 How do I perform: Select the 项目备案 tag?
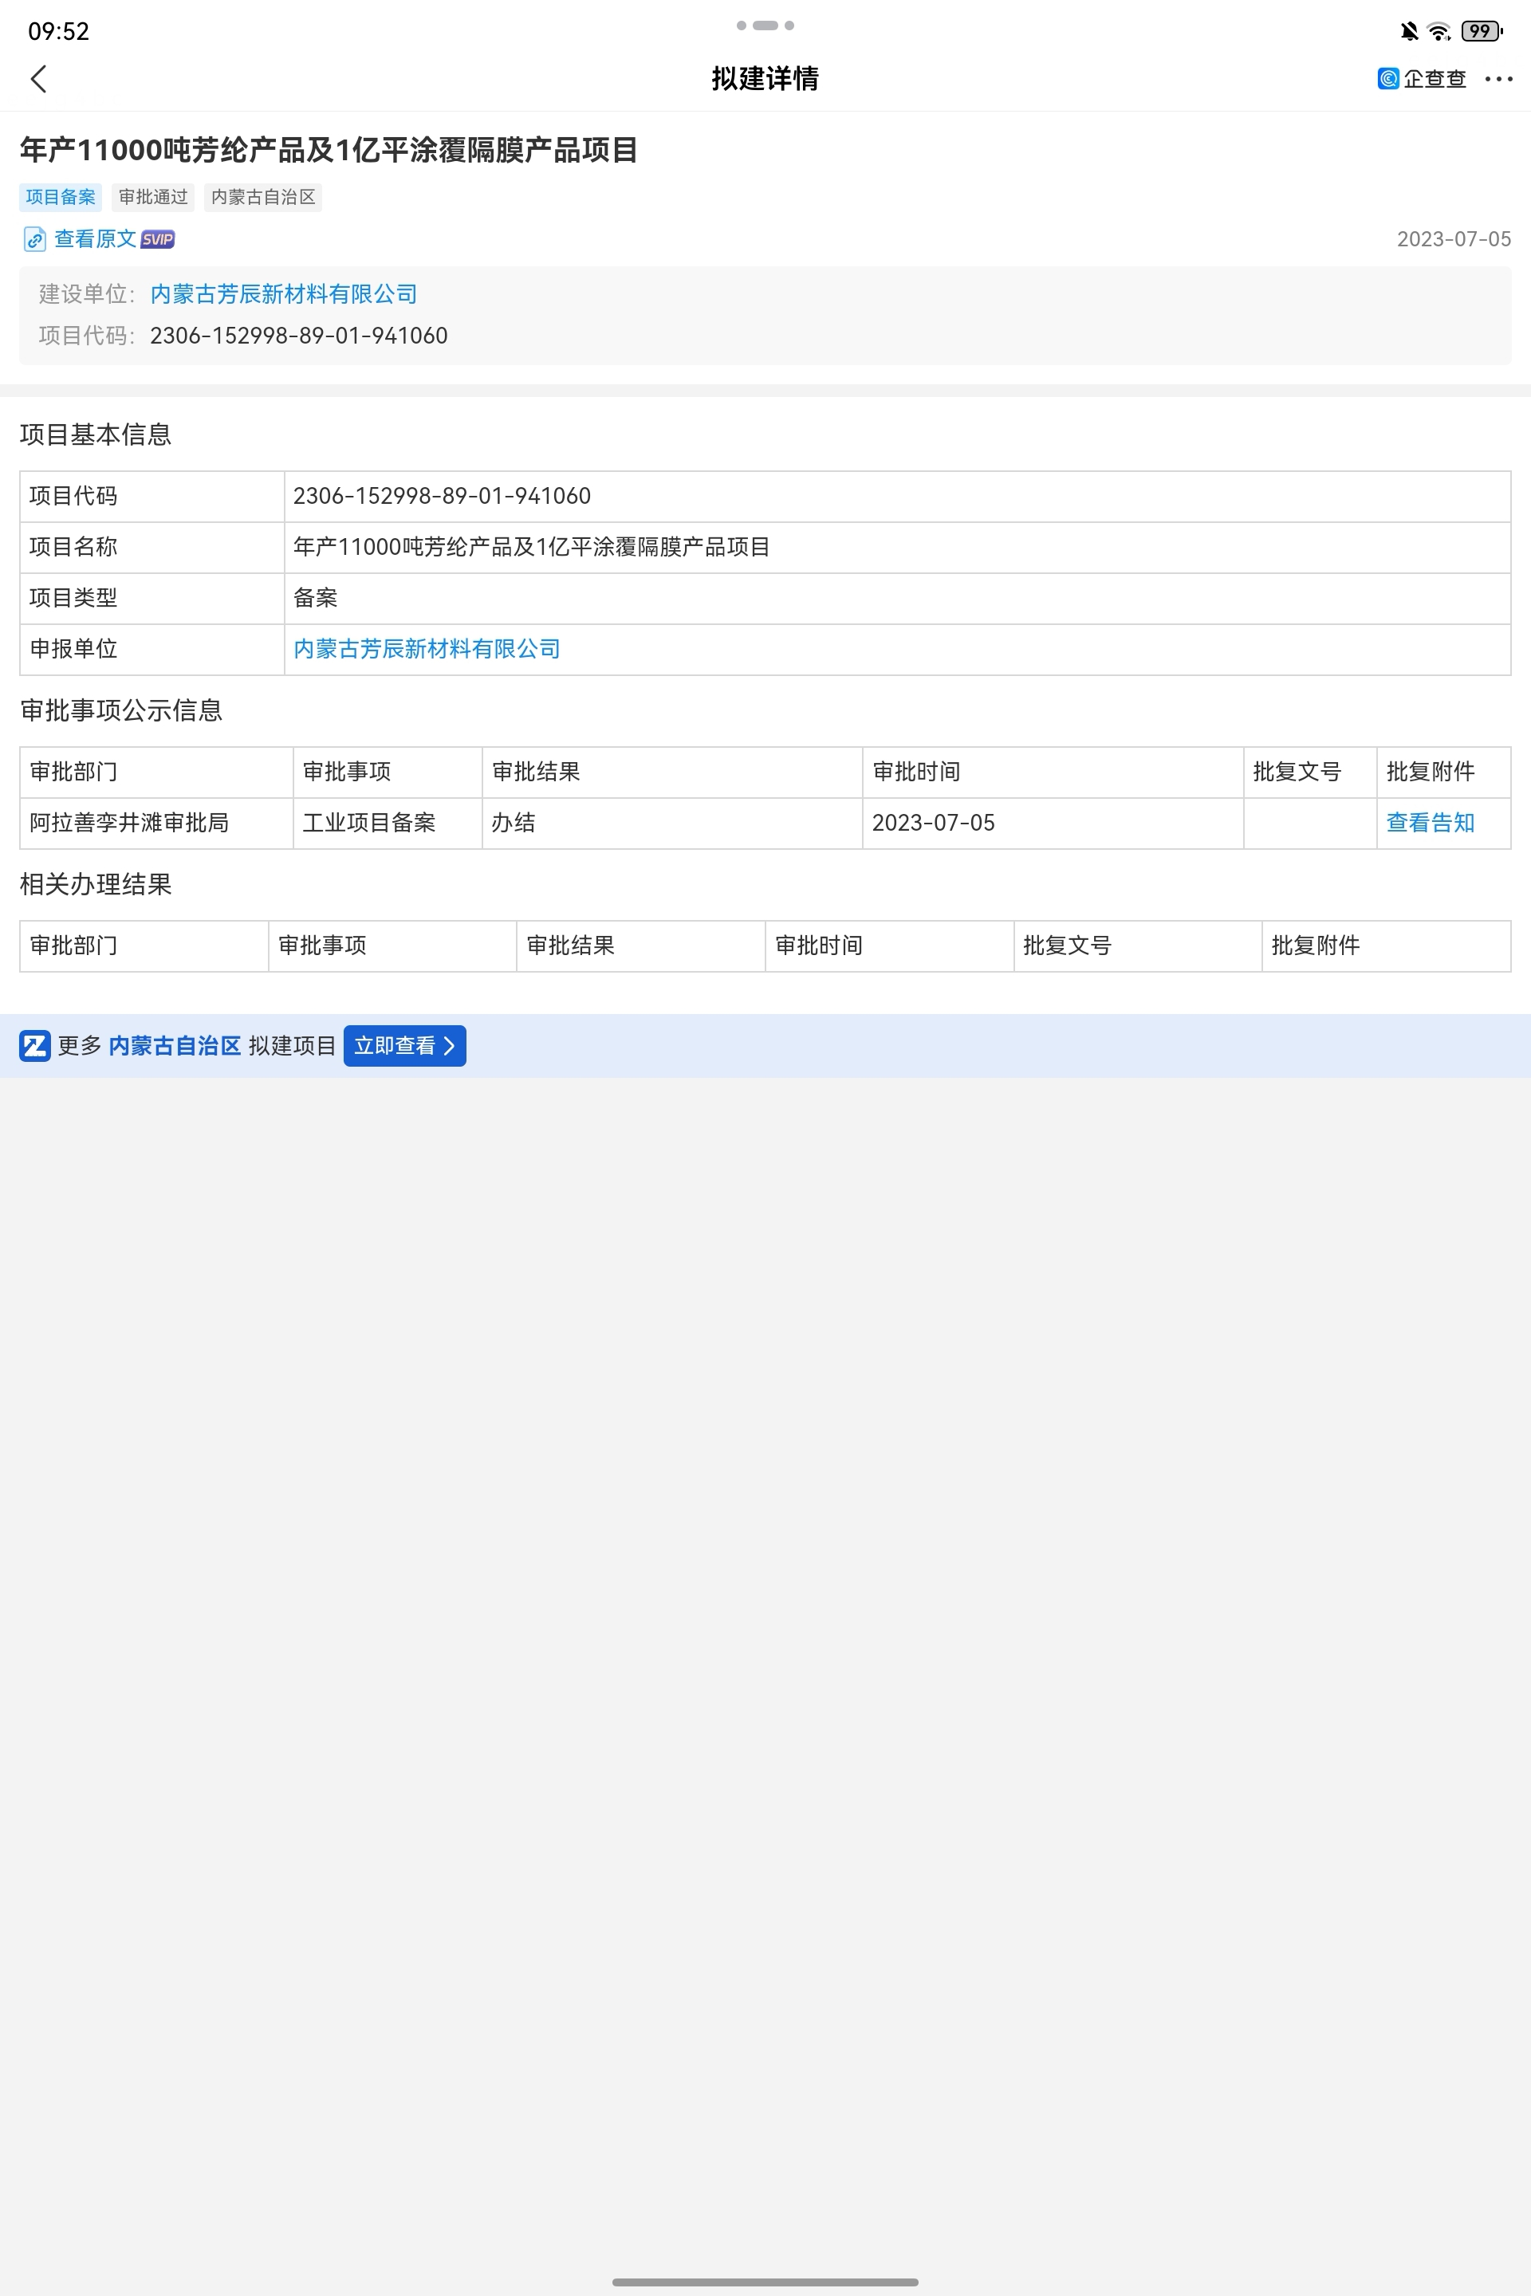[61, 197]
